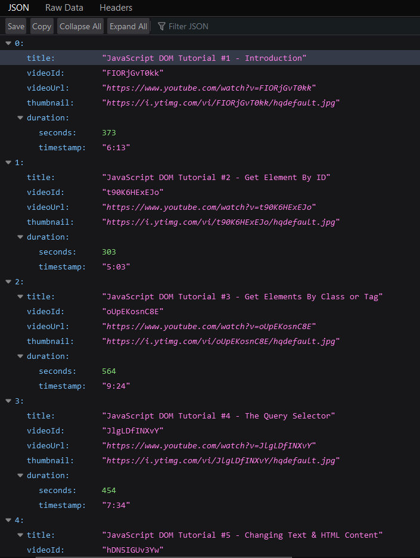Collapse array item 0
This screenshot has height=558, width=420.
(x=8, y=44)
